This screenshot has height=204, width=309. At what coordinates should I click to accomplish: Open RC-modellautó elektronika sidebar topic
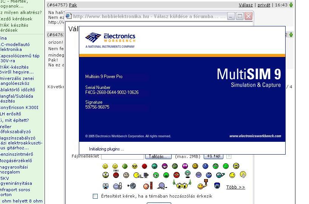tap(15, 47)
